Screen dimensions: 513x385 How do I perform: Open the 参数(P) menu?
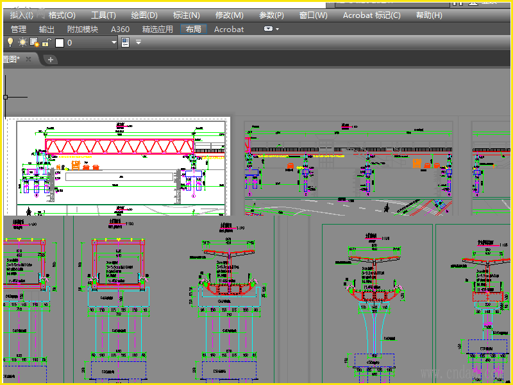(x=271, y=15)
